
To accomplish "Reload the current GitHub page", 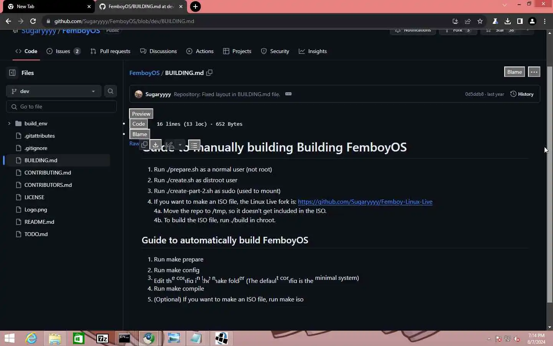I will point(33,21).
